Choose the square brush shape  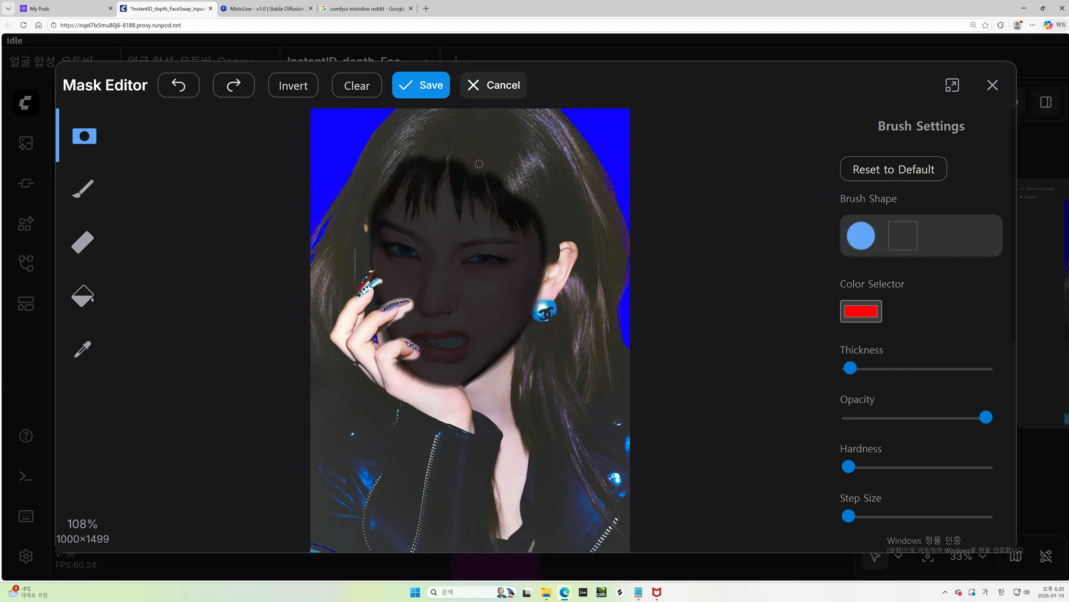pos(902,236)
